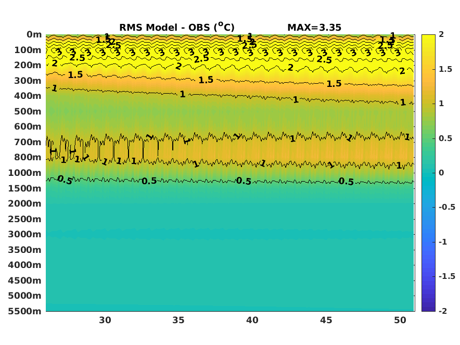Pick the '2000m' depth axis label
This screenshot has height=345, width=460.
pyautogui.click(x=24, y=203)
